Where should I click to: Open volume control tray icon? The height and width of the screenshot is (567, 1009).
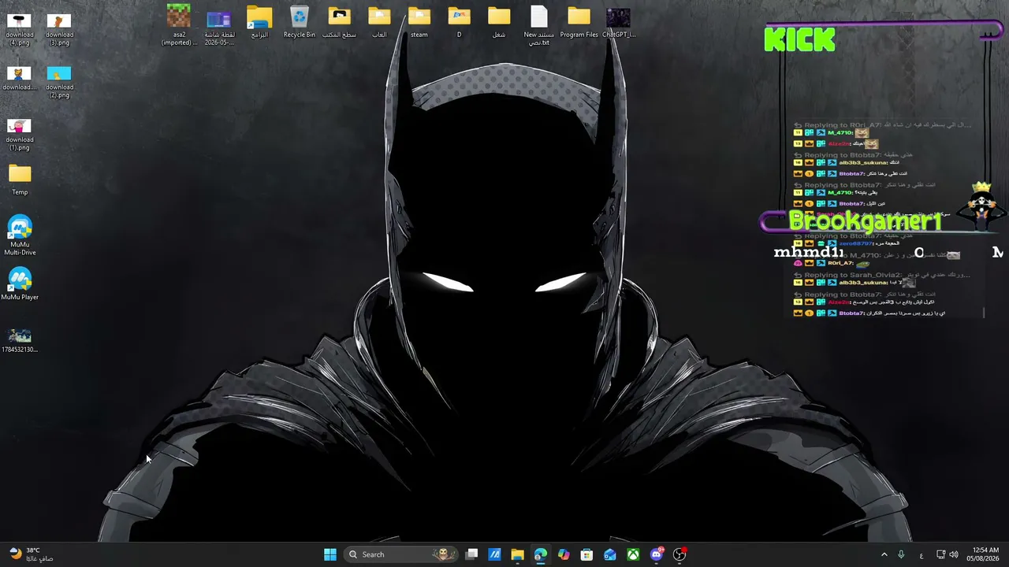(x=954, y=554)
